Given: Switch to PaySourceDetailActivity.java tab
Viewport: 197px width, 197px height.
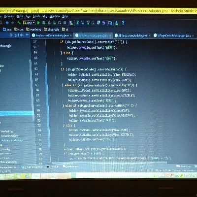Looking at the screenshot, I should coord(52,35).
